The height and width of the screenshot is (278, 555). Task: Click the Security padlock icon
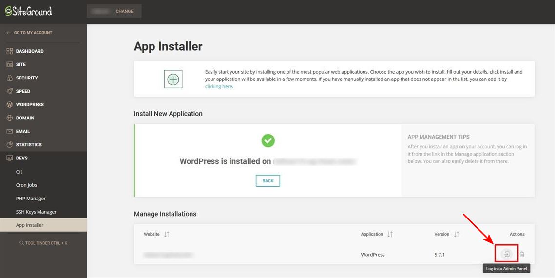pyautogui.click(x=10, y=78)
